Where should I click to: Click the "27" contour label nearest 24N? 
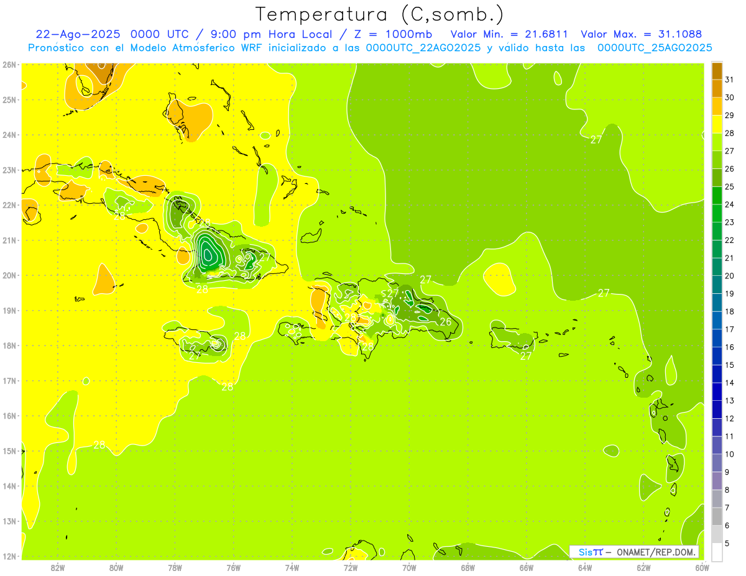click(596, 140)
